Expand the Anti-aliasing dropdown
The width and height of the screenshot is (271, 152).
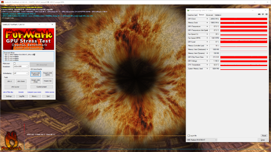pos(21,73)
